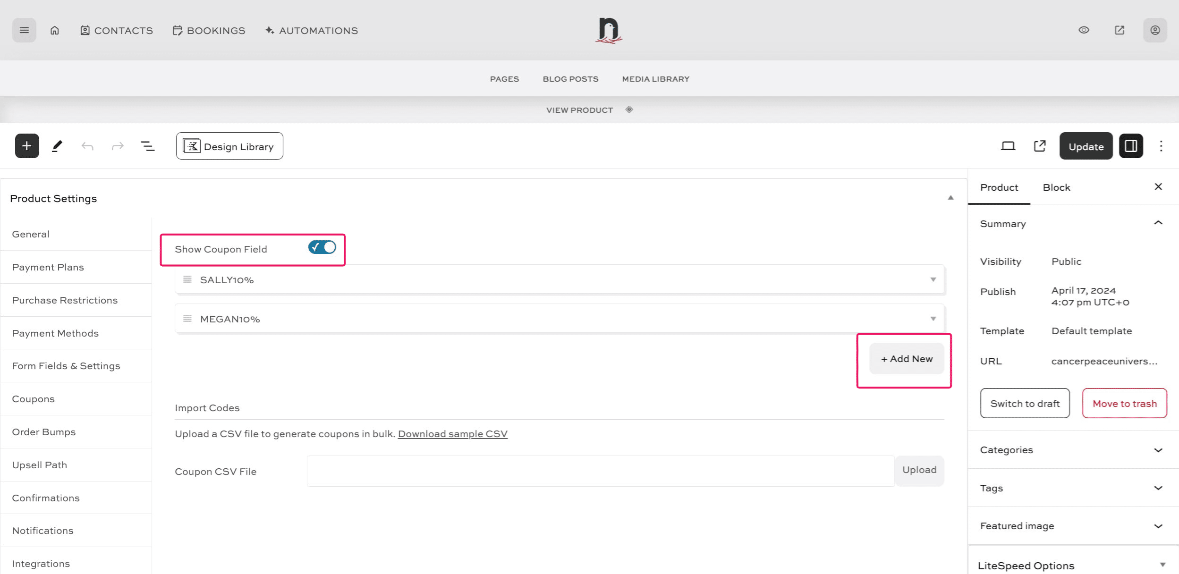Screen dimensions: 1179x574
Task: Open the block inserter with the plus icon
Action: 26,146
